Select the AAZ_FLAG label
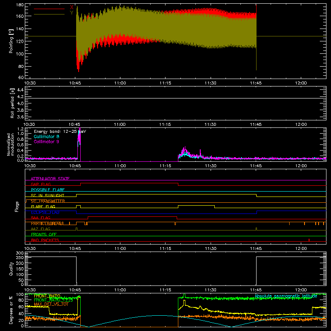 click(x=41, y=229)
